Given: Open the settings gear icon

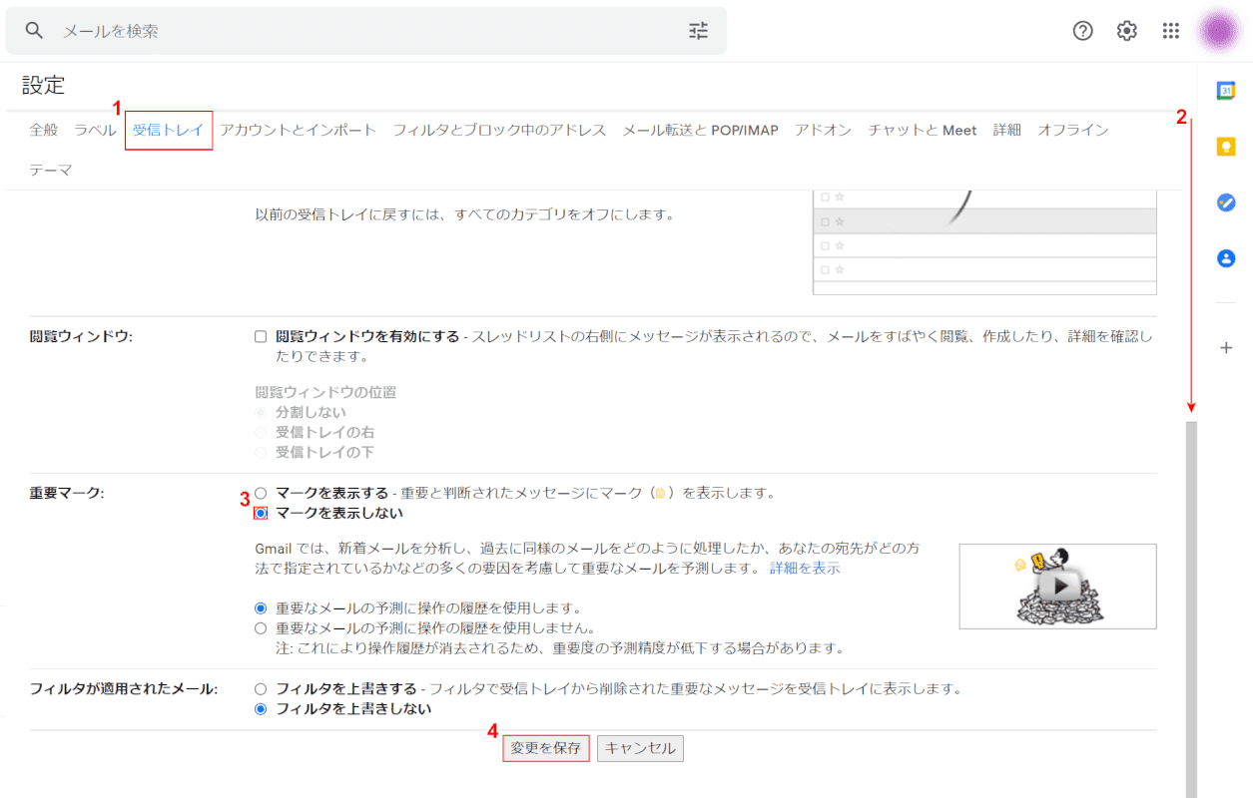Looking at the screenshot, I should click(1127, 31).
